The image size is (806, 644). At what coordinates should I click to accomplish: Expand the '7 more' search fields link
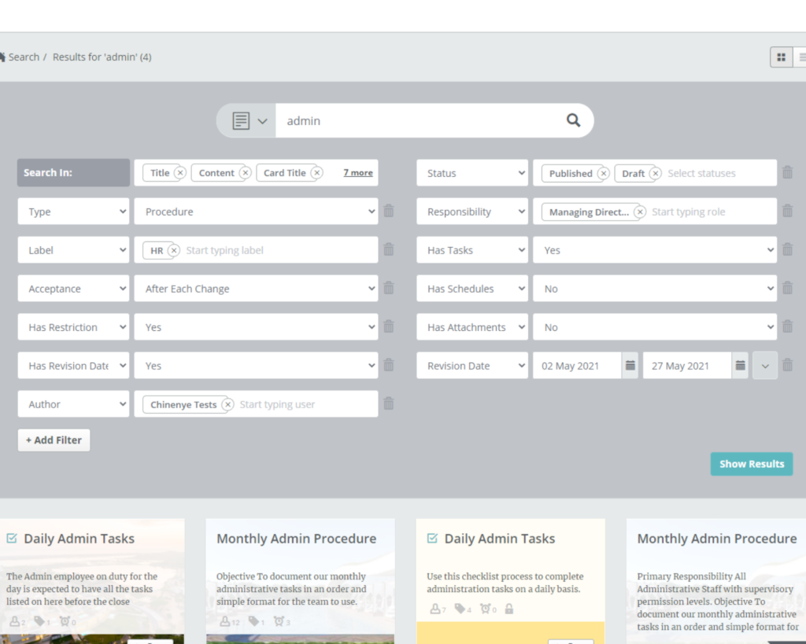[x=357, y=173]
